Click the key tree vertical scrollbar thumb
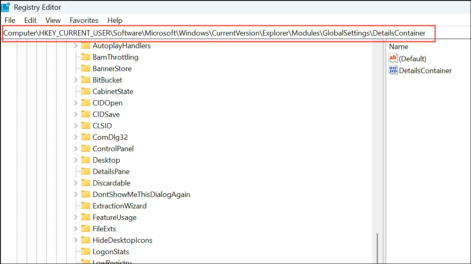The width and height of the screenshot is (471, 264). (377, 248)
